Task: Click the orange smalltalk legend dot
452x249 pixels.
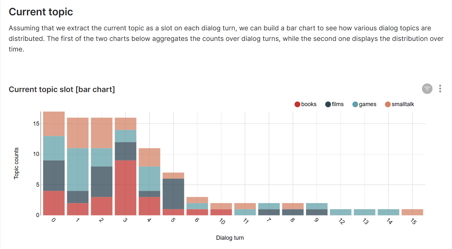Action: click(388, 104)
